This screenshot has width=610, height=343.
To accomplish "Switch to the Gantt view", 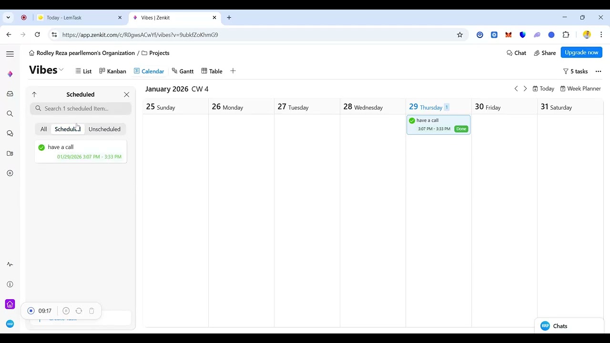I will (183, 71).
